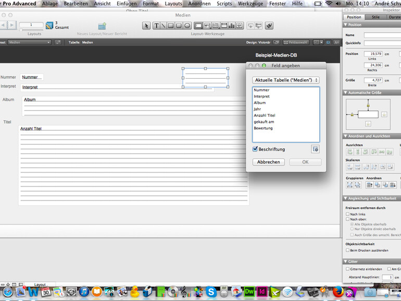Collapse Anordnen und Ausrichten section

(x=346, y=136)
